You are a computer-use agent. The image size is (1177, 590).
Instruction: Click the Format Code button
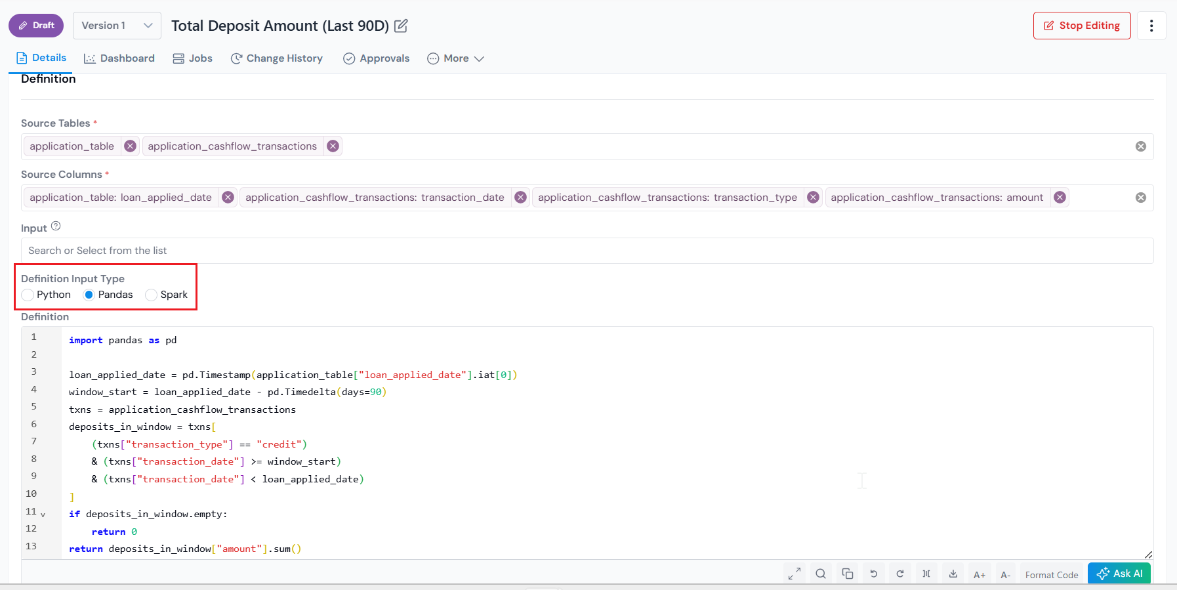[1052, 575]
